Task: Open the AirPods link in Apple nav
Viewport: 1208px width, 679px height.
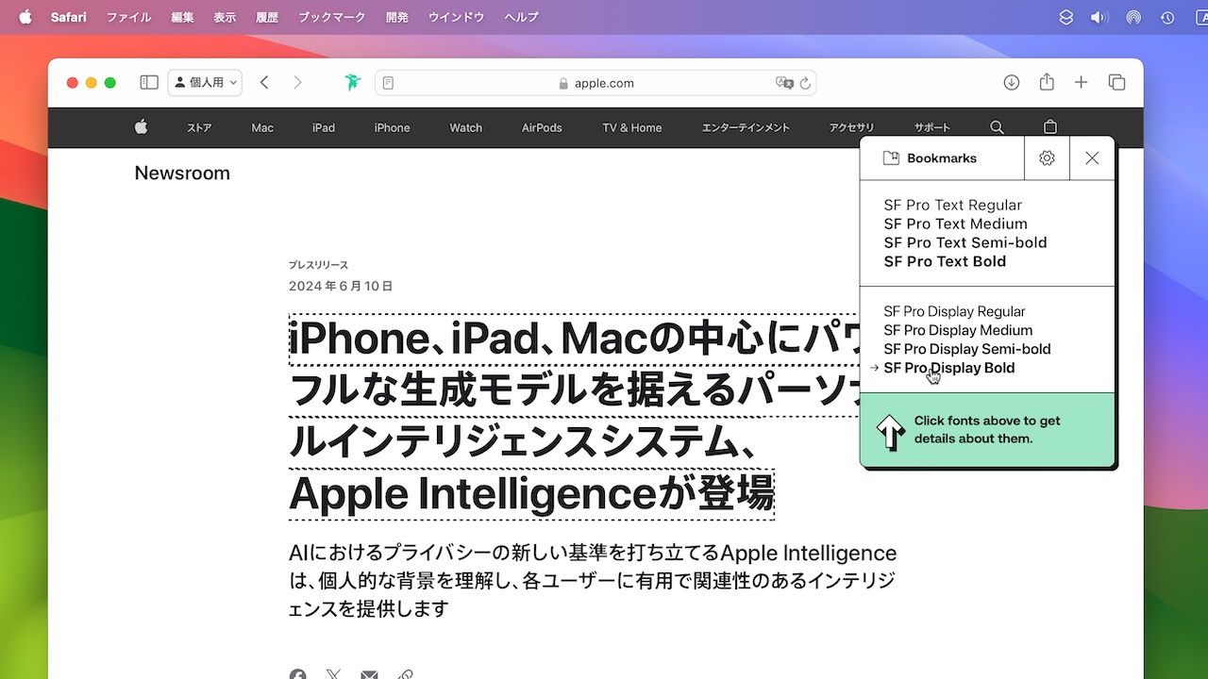Action: tap(542, 128)
